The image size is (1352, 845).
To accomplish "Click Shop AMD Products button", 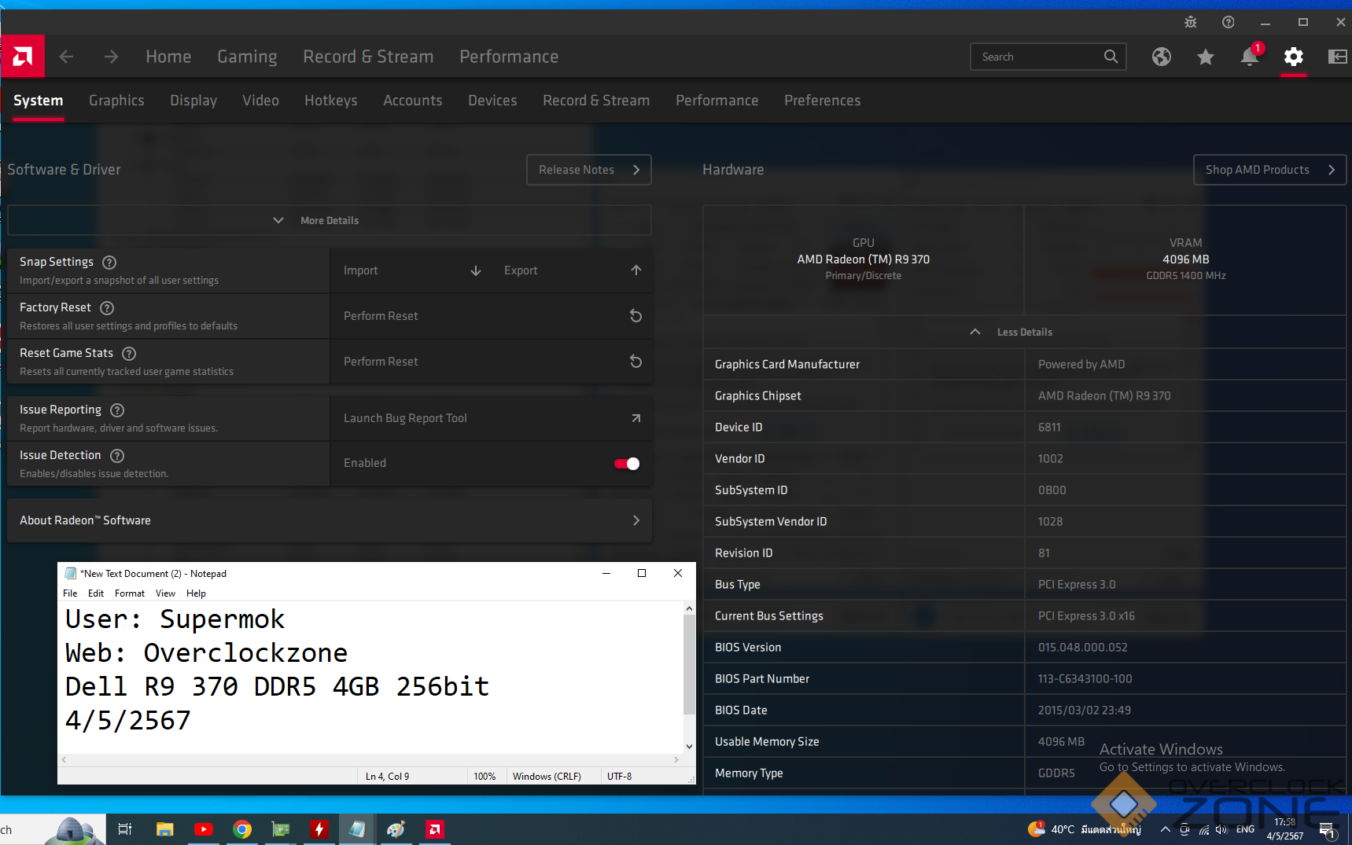I will point(1269,170).
